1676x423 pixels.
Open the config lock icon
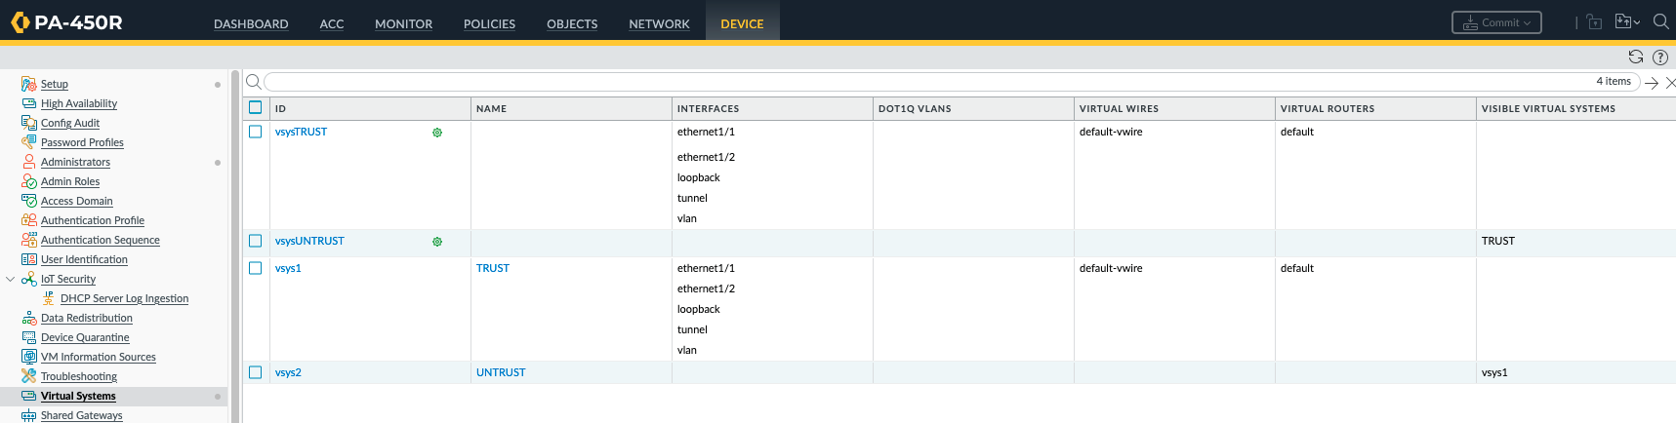pos(1594,21)
